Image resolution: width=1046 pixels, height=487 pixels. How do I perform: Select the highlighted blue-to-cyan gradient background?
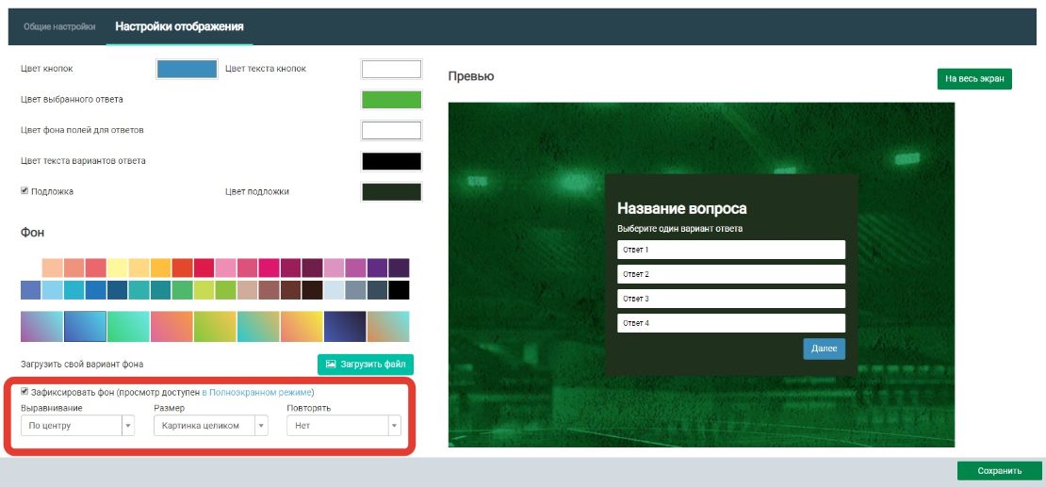tap(85, 326)
